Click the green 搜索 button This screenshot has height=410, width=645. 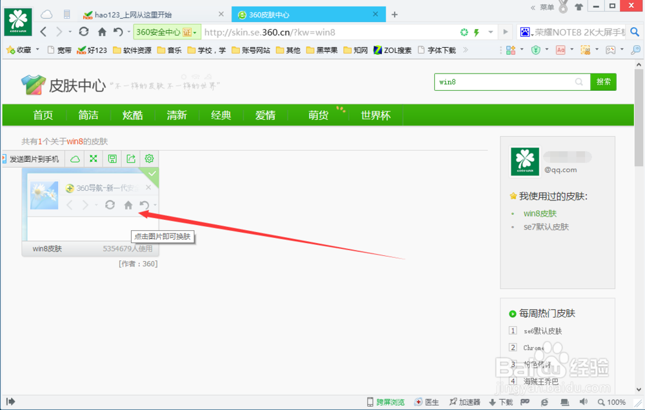(604, 82)
